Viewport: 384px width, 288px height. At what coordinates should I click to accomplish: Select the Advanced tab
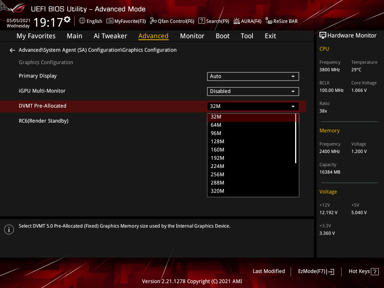[x=153, y=36]
